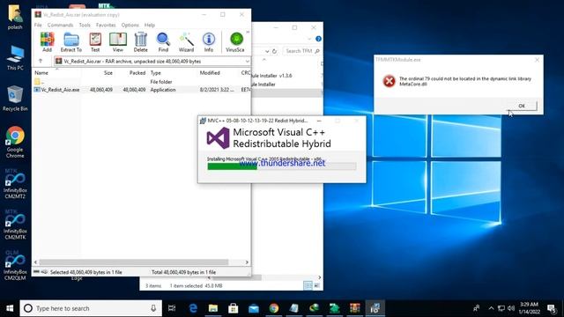
Task: Open the File menu in WinRAR
Action: pyautogui.click(x=38, y=25)
